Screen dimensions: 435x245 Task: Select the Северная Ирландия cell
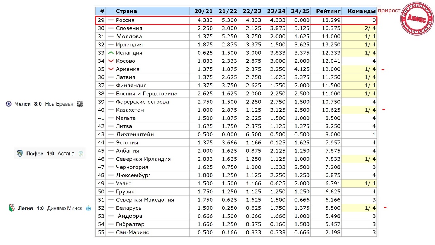point(152,159)
